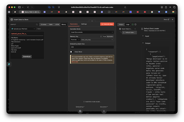The width and height of the screenshot is (184, 122).
Task: Open the Parameters tab
Action: [x=74, y=24]
